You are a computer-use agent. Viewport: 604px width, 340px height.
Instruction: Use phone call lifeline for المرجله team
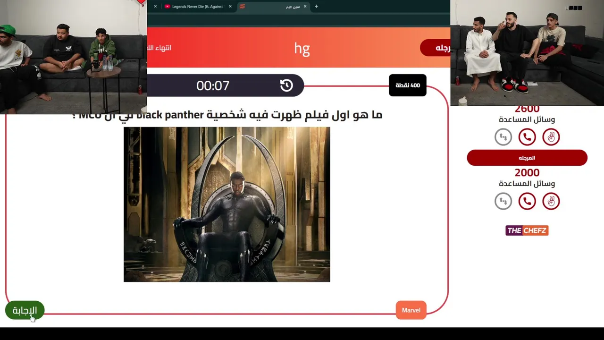(x=527, y=201)
